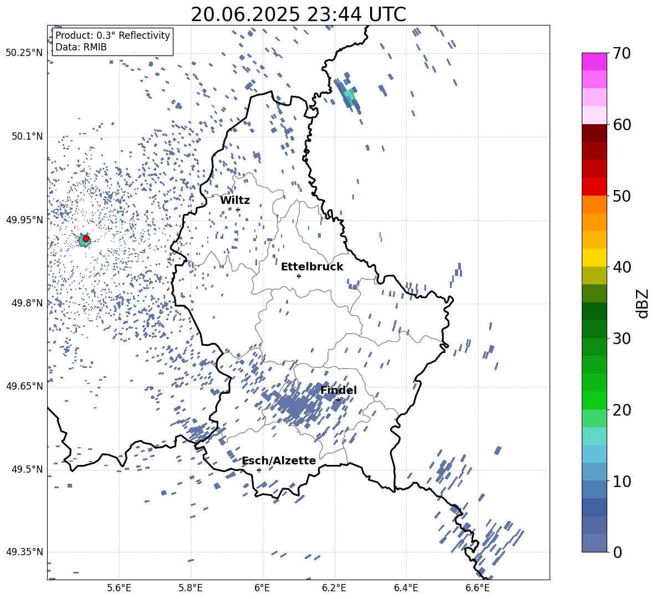The width and height of the screenshot is (656, 599).
Task: Click the colorbar tick label 50
Action: pos(622,196)
